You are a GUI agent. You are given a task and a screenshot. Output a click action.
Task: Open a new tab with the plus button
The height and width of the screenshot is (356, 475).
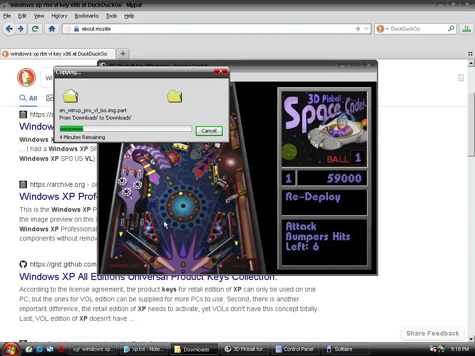[122, 54]
